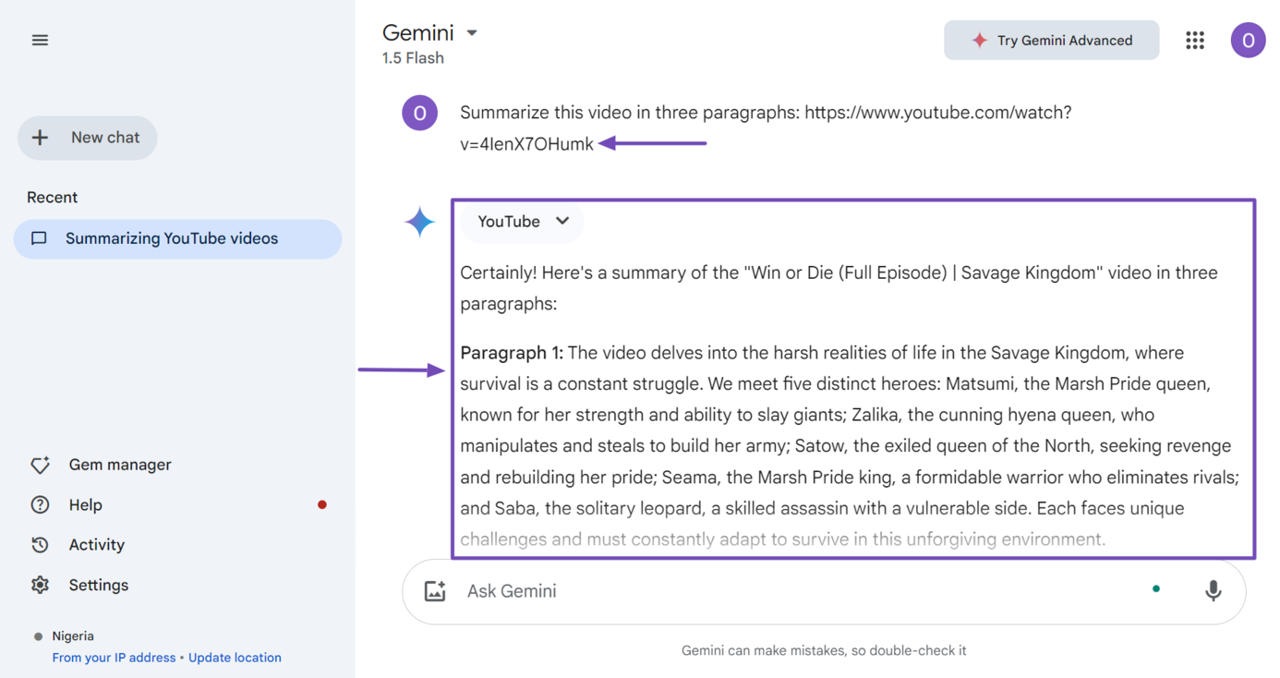1280x678 pixels.
Task: Open the Help menu item
Action: (85, 504)
